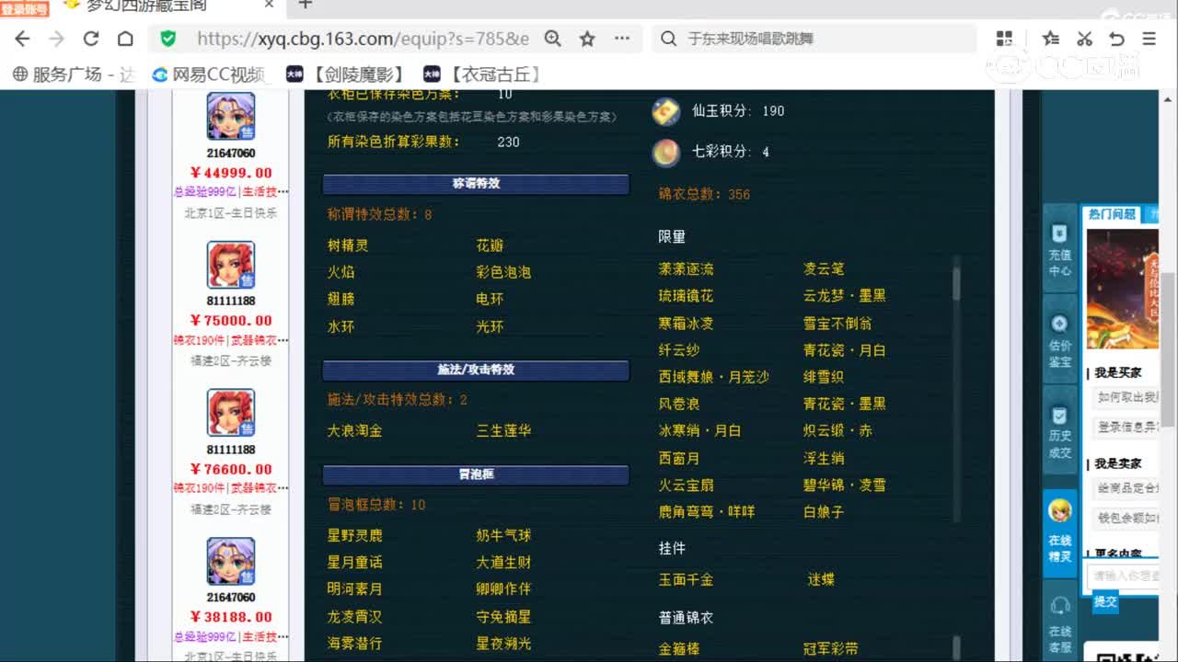Click the ￥75000.00 price
1178x662 pixels.
click(231, 321)
